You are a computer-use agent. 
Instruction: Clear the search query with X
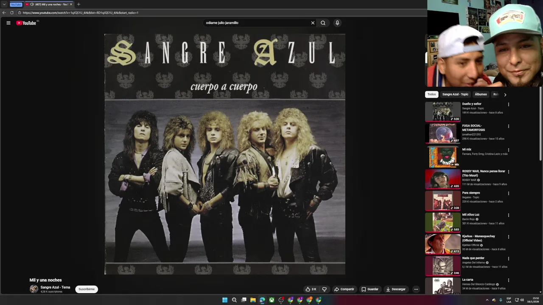313,23
